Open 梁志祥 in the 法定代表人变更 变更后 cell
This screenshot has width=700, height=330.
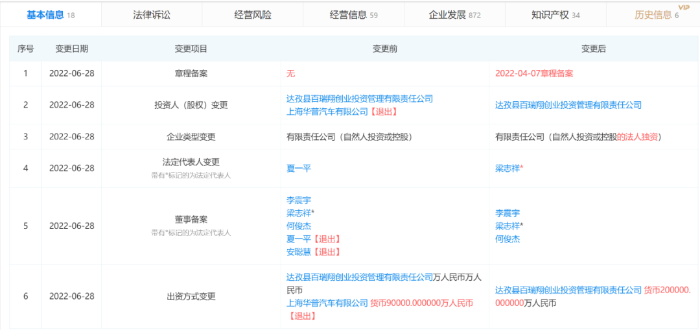pyautogui.click(x=507, y=169)
